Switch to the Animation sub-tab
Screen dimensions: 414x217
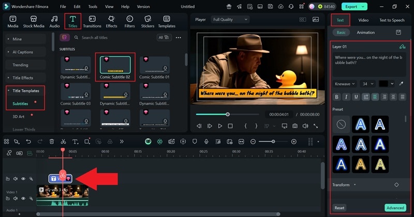pos(366,33)
